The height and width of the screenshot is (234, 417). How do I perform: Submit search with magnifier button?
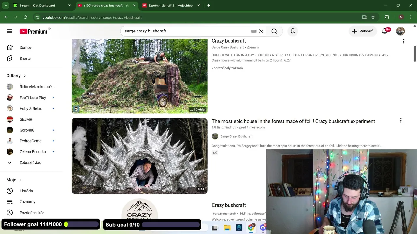[274, 31]
